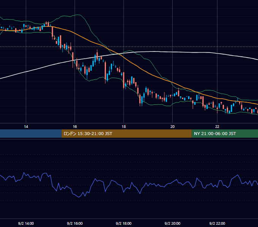Click the 9/2 20:00 time label
258x227 pixels.
(172, 223)
